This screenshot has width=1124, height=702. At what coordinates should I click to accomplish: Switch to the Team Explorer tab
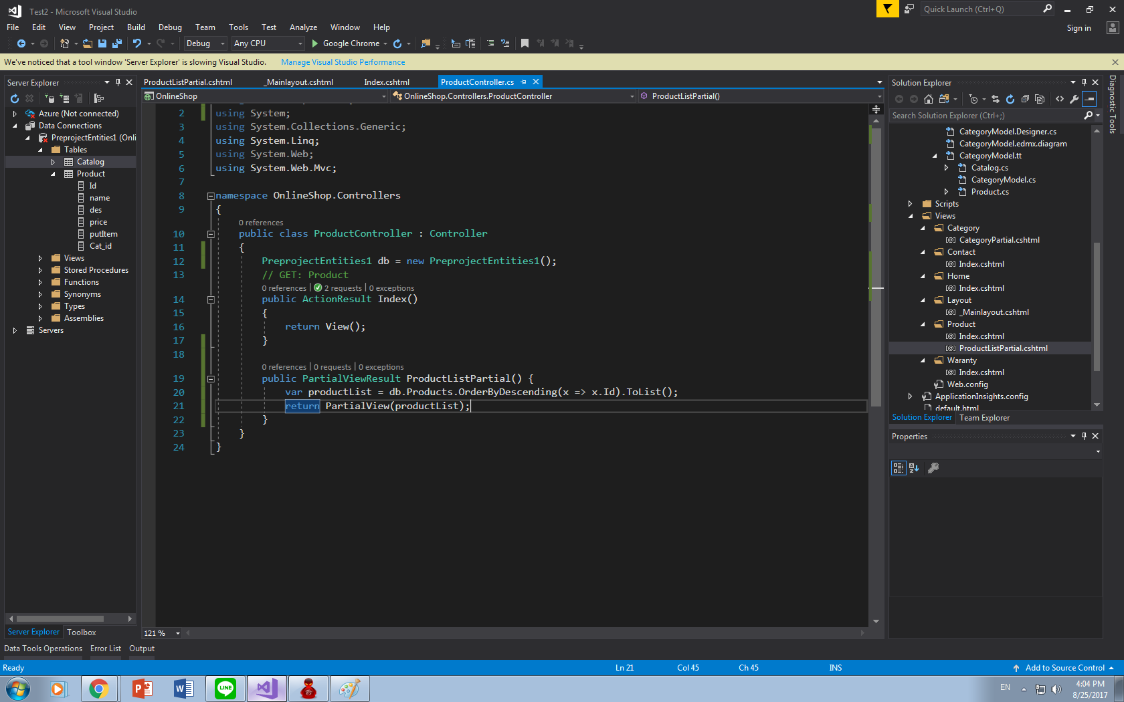pos(984,418)
